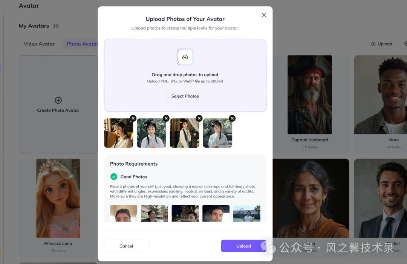Open the fourth uploaded photo of woman holding fan
The height and width of the screenshot is (264, 407).
pos(217,133)
